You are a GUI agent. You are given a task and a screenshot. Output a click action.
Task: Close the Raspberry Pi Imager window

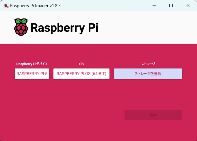(188, 5)
